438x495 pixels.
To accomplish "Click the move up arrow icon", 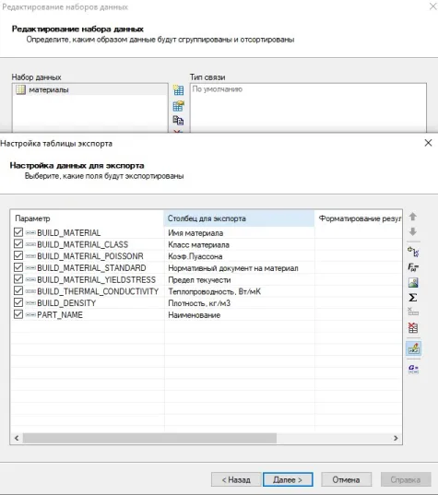I will pos(413,217).
